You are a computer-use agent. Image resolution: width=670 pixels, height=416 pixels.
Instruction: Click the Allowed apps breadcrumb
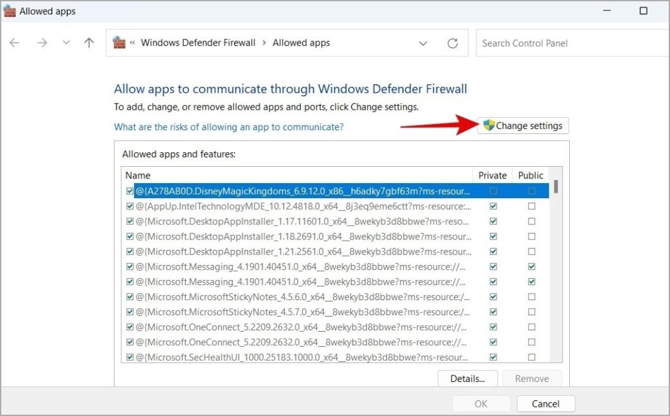(x=301, y=43)
